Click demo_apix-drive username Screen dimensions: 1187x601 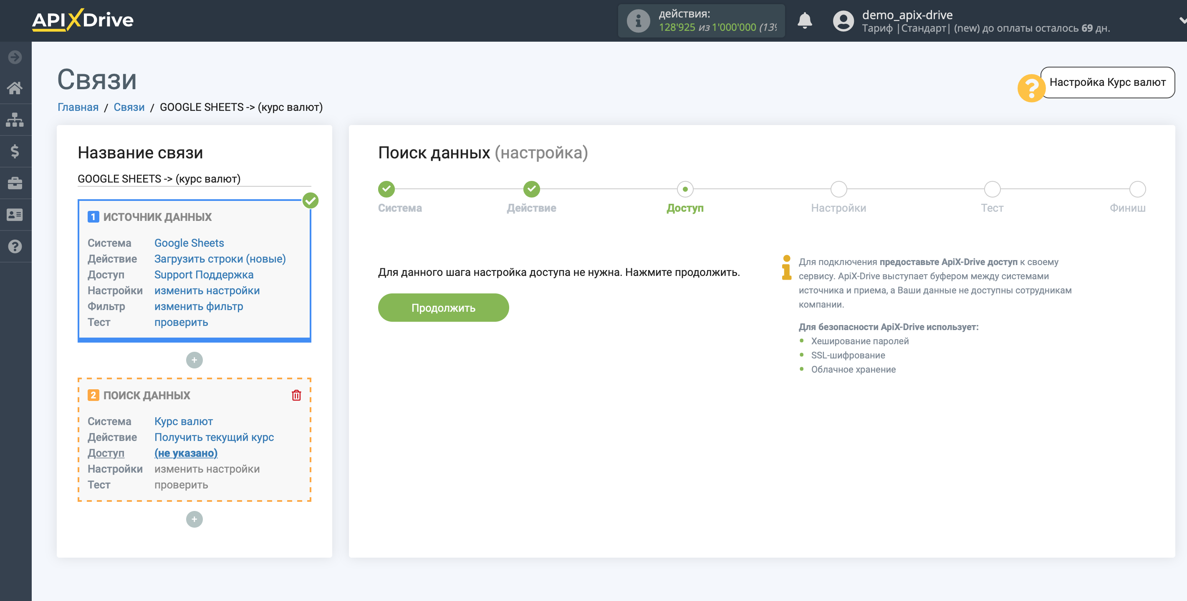(907, 15)
